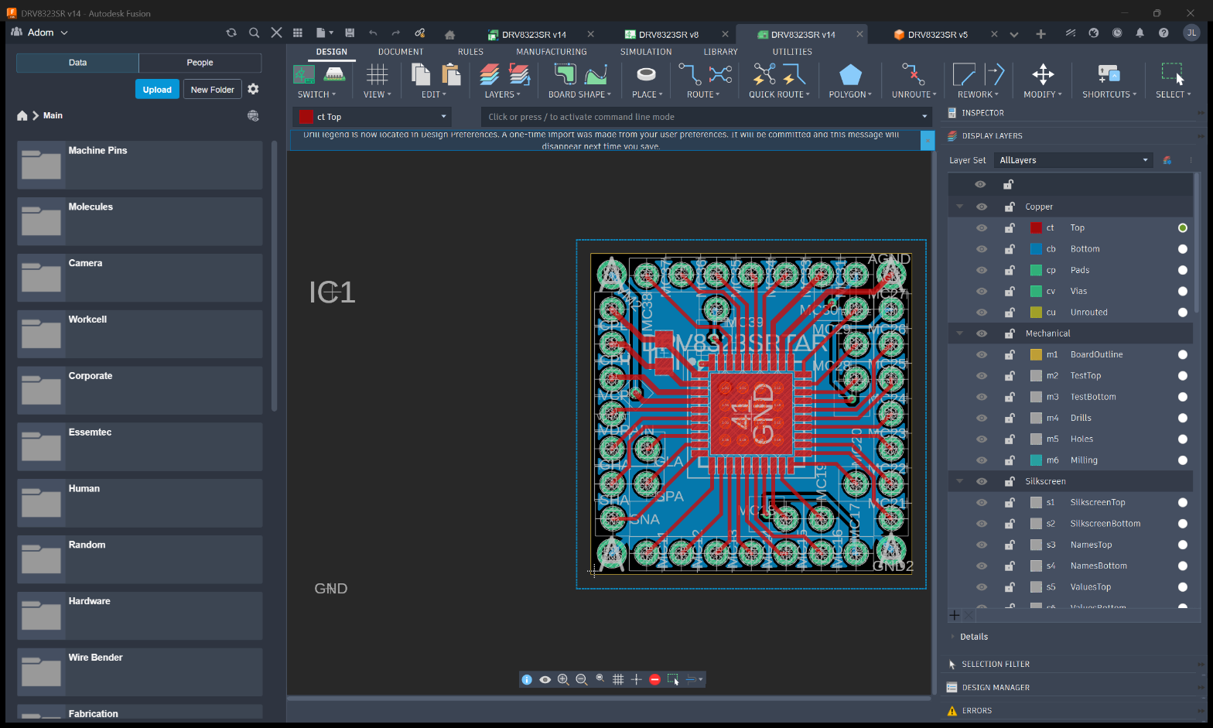Image resolution: width=1213 pixels, height=728 pixels.
Task: Toggle grid display in bottom toolbar
Action: (x=618, y=679)
